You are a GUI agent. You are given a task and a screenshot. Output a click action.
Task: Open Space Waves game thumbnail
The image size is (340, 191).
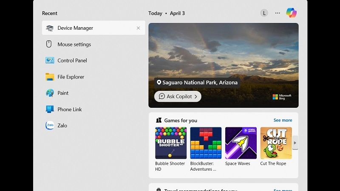(241, 143)
